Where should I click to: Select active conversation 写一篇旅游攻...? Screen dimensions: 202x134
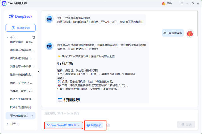tap(21, 115)
